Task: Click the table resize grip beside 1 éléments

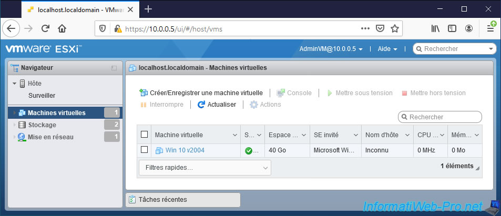Action: (478, 168)
